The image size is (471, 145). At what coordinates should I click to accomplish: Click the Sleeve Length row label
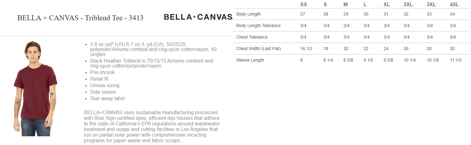[x=250, y=60]
